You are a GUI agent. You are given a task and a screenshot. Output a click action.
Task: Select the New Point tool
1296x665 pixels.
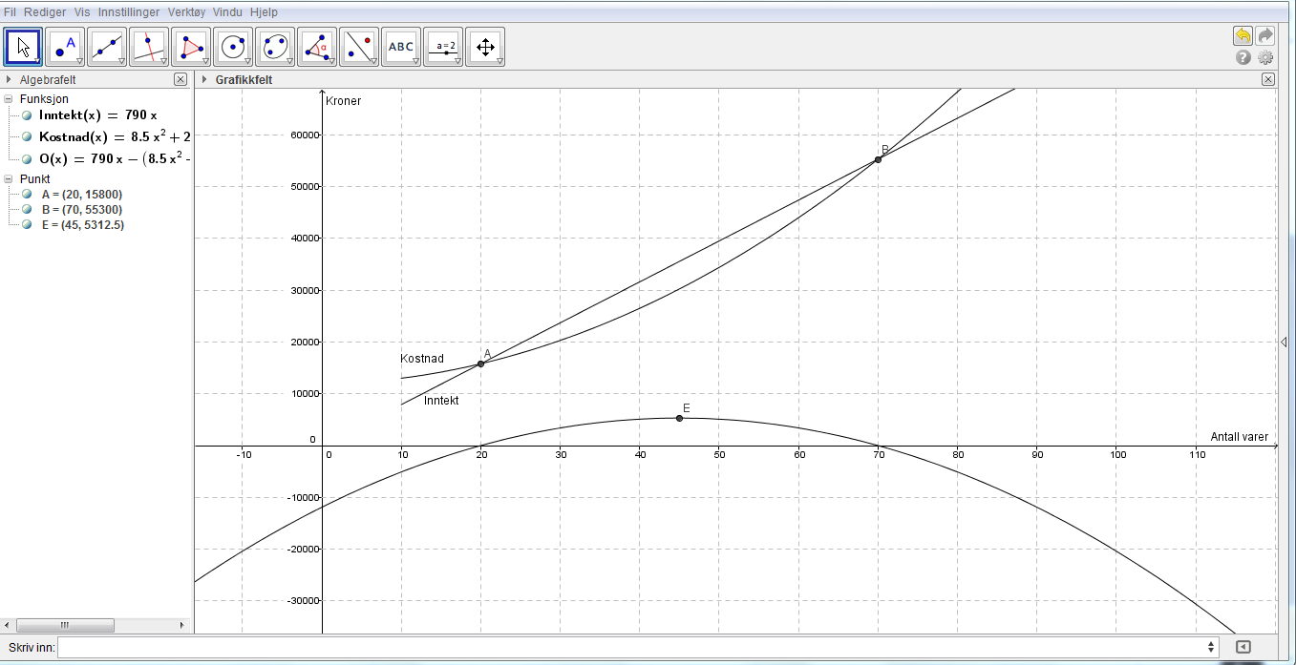pyautogui.click(x=65, y=47)
